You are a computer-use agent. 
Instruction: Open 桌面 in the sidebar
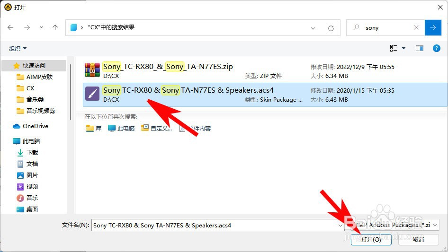pos(28,209)
